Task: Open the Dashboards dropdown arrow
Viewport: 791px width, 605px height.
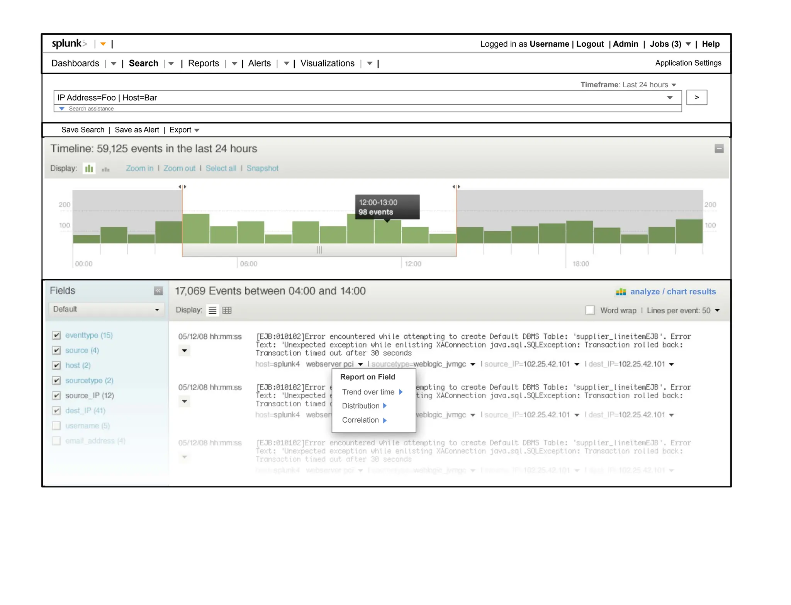Action: 113,64
